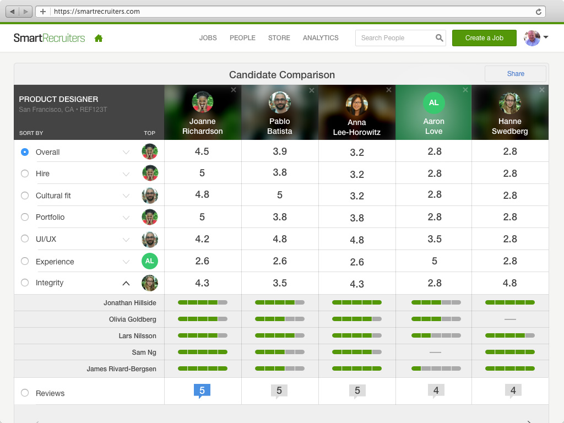Viewport: 564px width, 423px height.
Task: Click top candidate avatar in Integrity row
Action: point(150,283)
